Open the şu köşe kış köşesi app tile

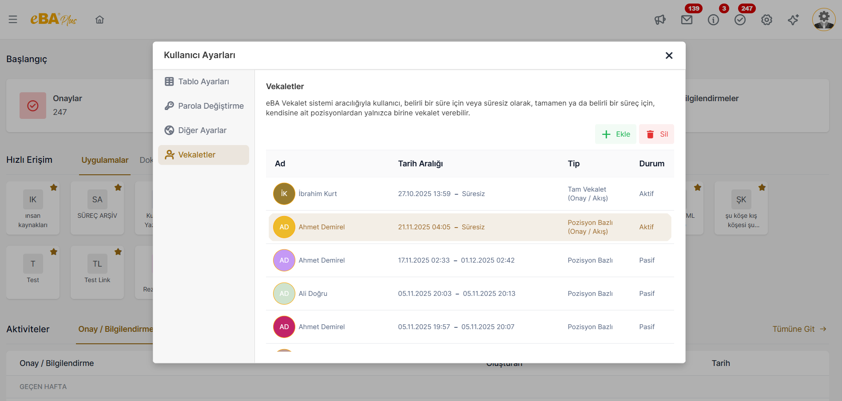point(741,208)
